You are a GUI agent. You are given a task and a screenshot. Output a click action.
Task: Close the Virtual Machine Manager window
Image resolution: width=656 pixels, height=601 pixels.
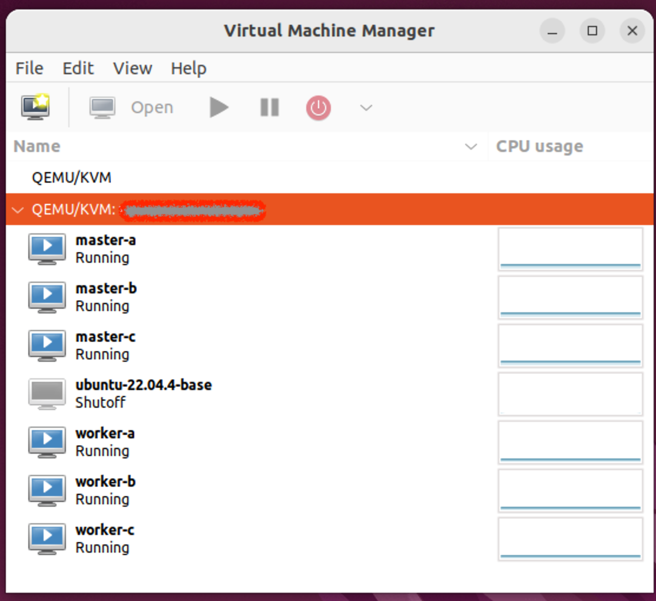point(632,31)
